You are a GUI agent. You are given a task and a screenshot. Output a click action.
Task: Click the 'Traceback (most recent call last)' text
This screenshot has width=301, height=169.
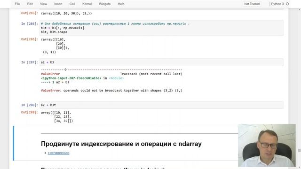151,74
